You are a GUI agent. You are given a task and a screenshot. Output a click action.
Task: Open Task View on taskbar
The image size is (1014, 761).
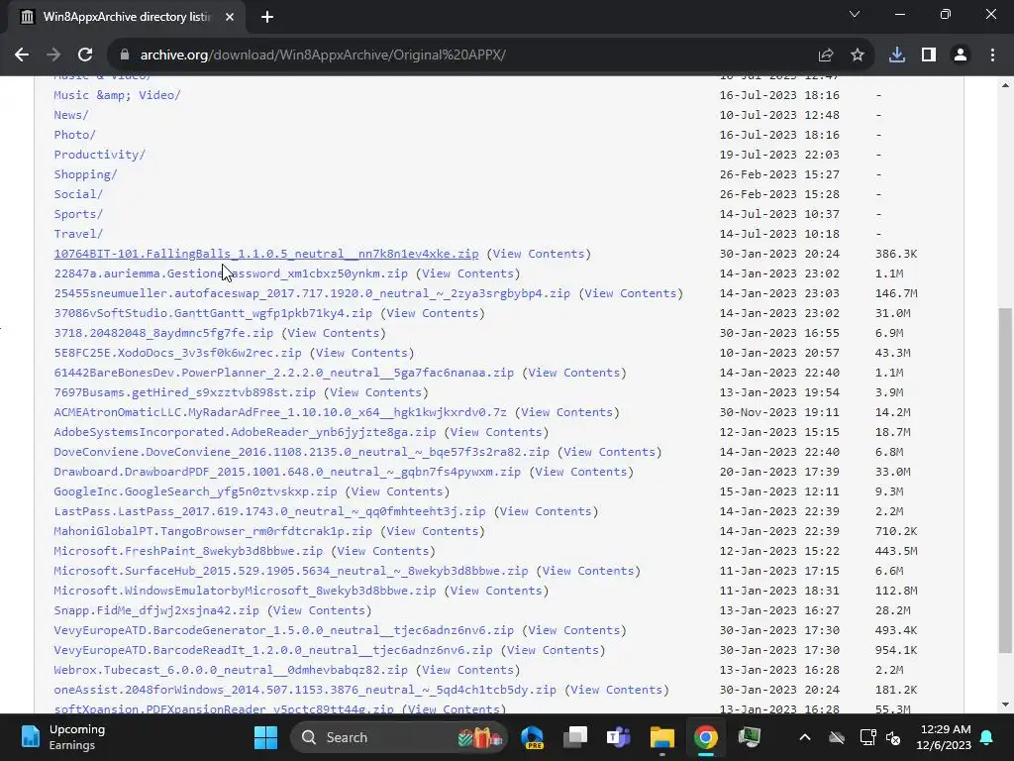pos(575,737)
